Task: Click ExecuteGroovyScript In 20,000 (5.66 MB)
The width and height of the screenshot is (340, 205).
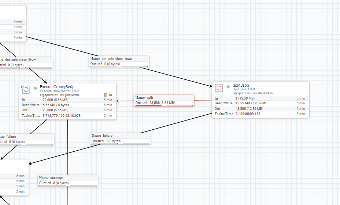Action: tap(55, 100)
